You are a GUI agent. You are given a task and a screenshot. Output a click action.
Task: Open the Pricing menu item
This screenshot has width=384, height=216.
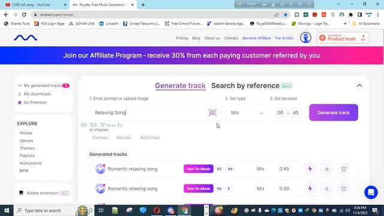pos(182,38)
